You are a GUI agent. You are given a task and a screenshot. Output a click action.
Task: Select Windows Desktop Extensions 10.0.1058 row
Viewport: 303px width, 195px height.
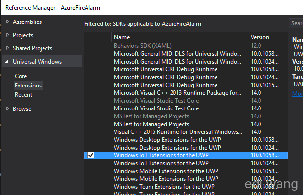pyautogui.click(x=186, y=140)
